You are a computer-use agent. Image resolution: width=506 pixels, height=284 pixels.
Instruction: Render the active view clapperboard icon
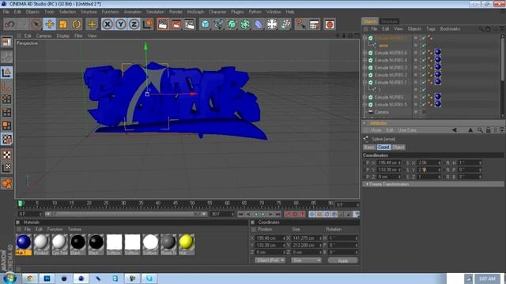click(163, 24)
